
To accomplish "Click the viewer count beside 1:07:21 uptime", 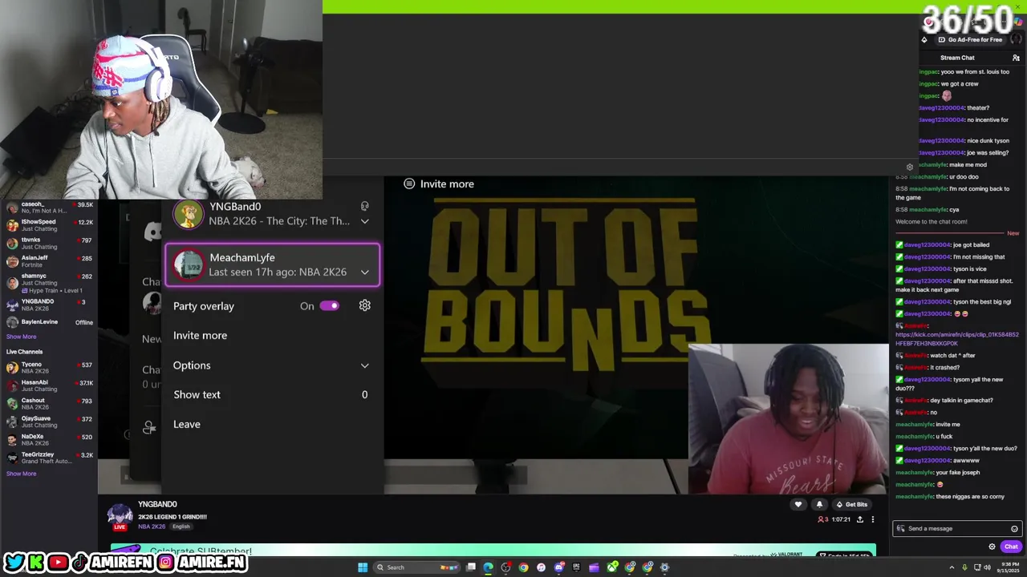I will point(822,519).
